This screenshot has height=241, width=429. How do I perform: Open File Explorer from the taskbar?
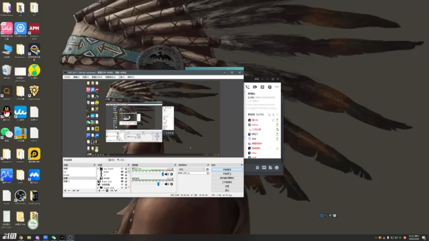pyautogui.click(x=29, y=238)
